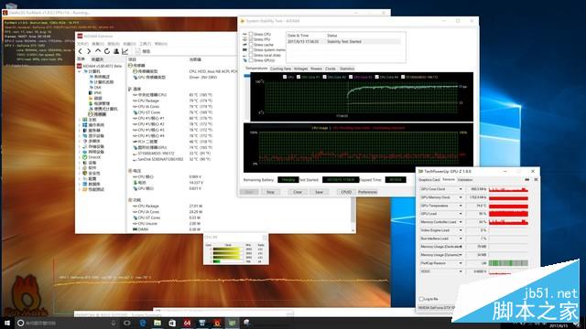
Task: Click Save button in stability test
Action: tap(319, 192)
